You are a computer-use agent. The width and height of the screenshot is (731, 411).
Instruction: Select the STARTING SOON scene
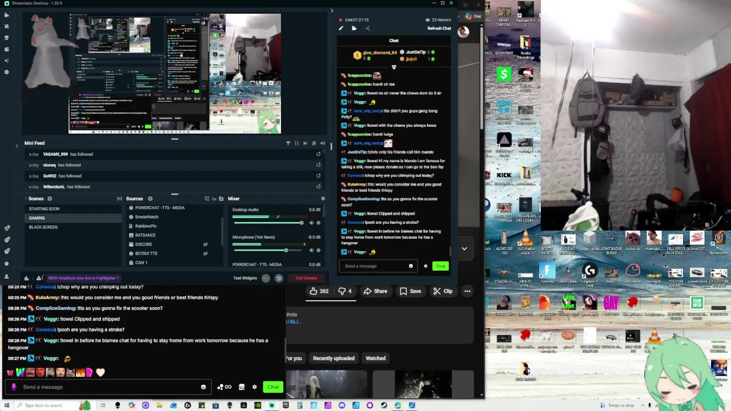point(73,209)
